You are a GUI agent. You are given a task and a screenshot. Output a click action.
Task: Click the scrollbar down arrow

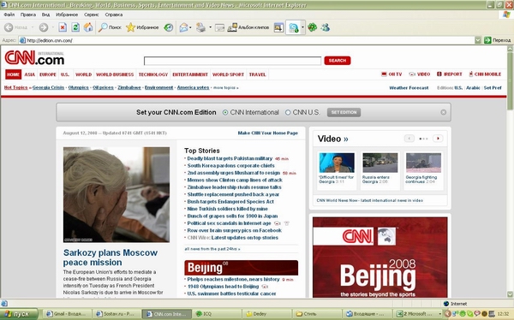point(510,293)
